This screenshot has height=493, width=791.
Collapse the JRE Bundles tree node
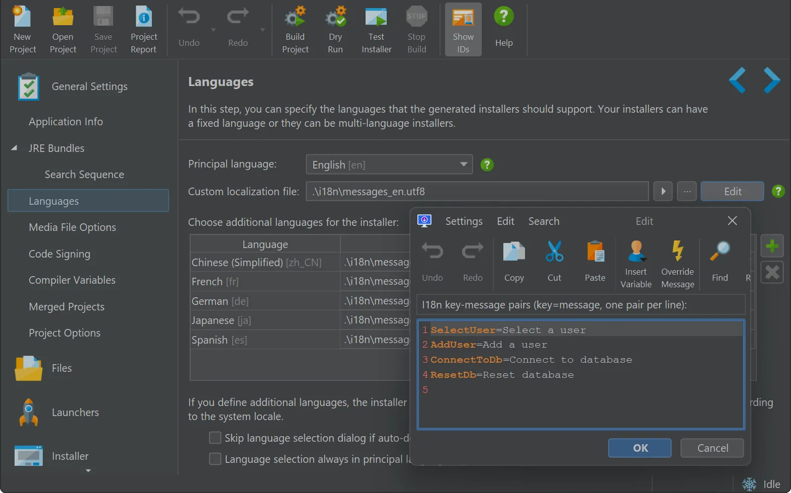tap(14, 148)
